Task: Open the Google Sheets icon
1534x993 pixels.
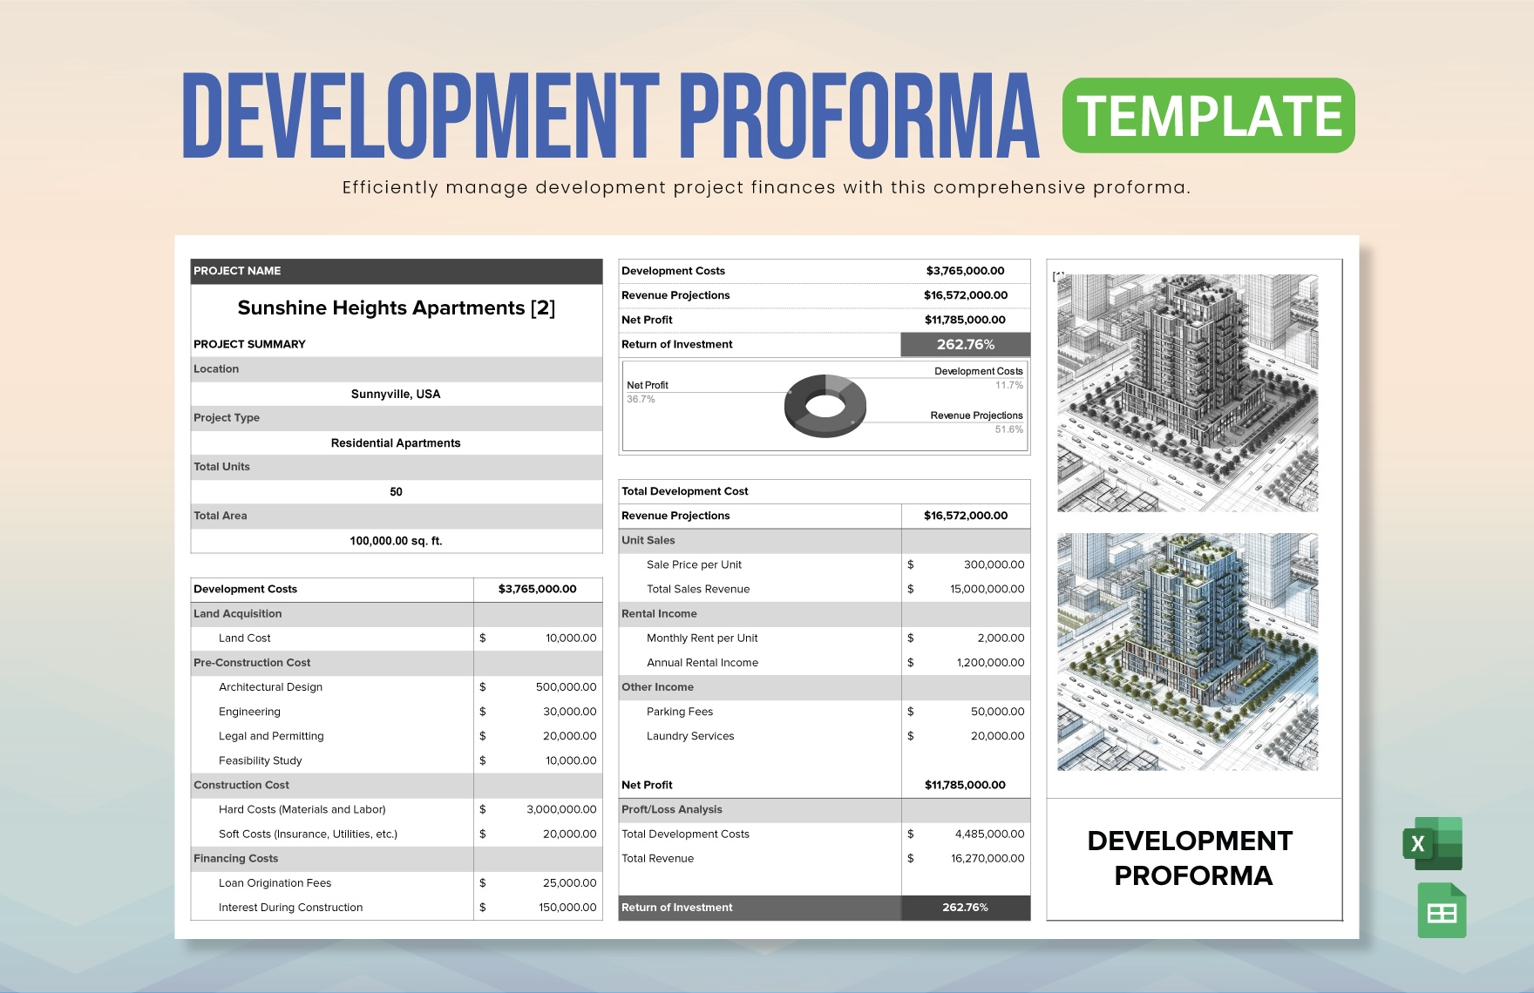Action: point(1441,909)
